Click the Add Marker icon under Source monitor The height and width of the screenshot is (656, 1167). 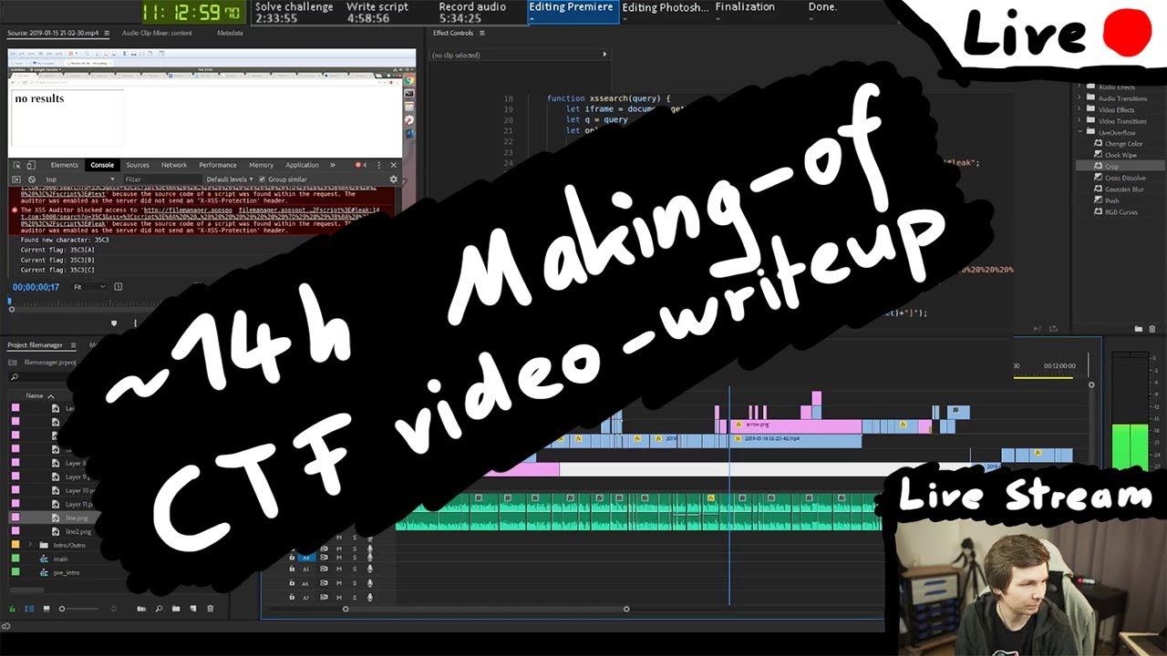(114, 323)
